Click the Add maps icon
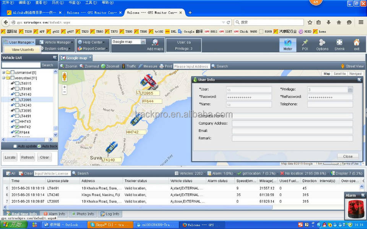 155,42
